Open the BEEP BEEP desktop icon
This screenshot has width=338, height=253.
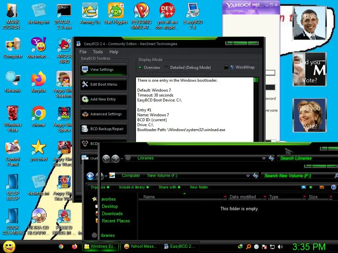13,187
